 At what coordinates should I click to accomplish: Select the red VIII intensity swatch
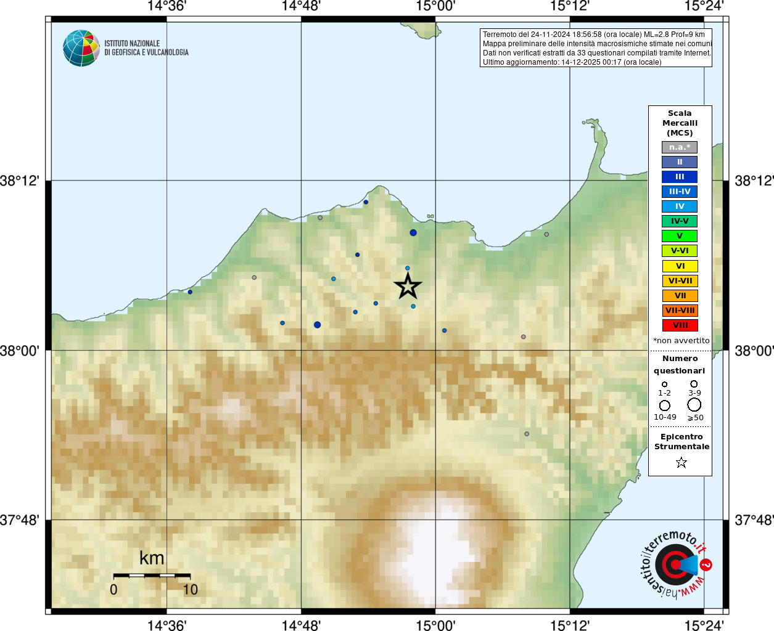tap(680, 325)
